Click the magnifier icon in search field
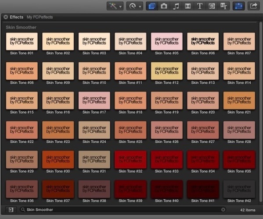This screenshot has height=219, width=263. pyautogui.click(x=23, y=210)
